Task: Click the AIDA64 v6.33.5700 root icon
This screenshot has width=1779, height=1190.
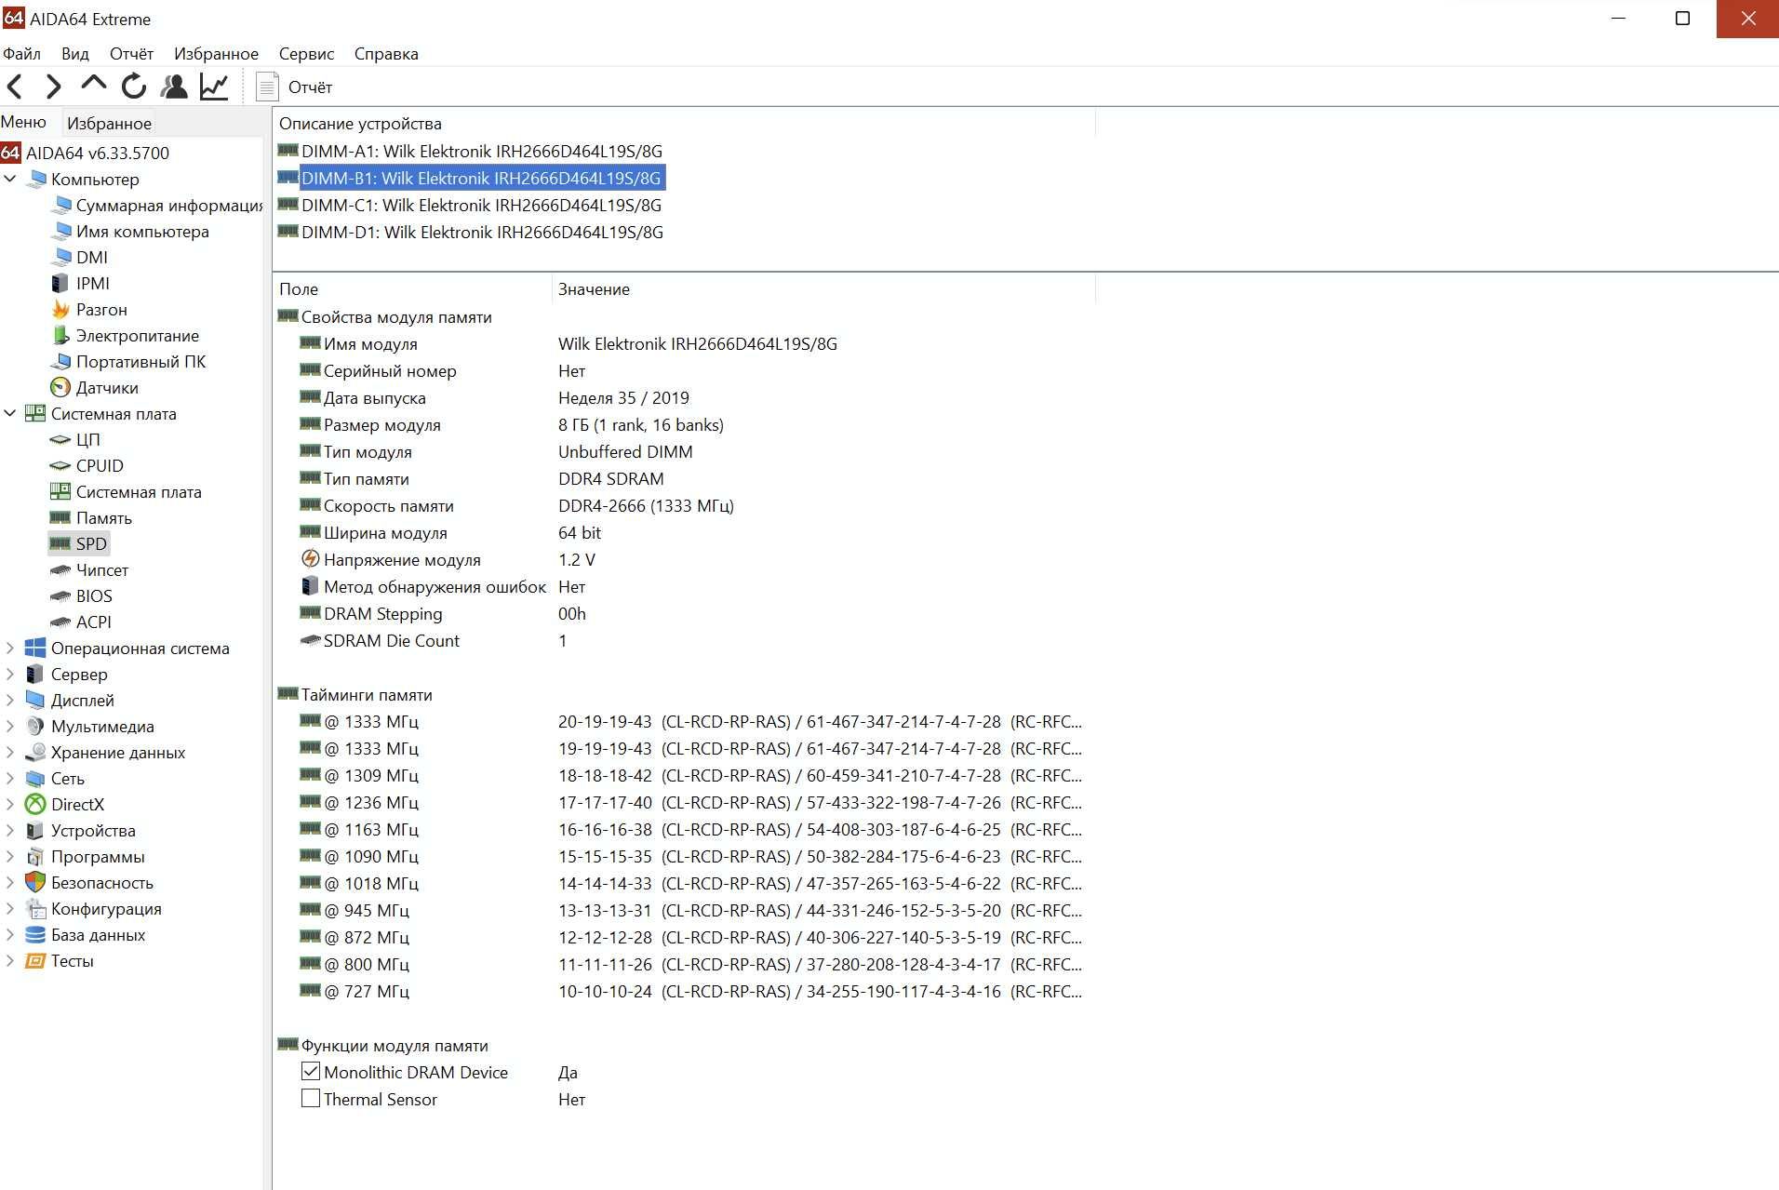Action: click(10, 153)
